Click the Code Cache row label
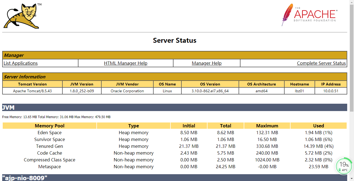This screenshot has width=354, height=181. pos(50,153)
